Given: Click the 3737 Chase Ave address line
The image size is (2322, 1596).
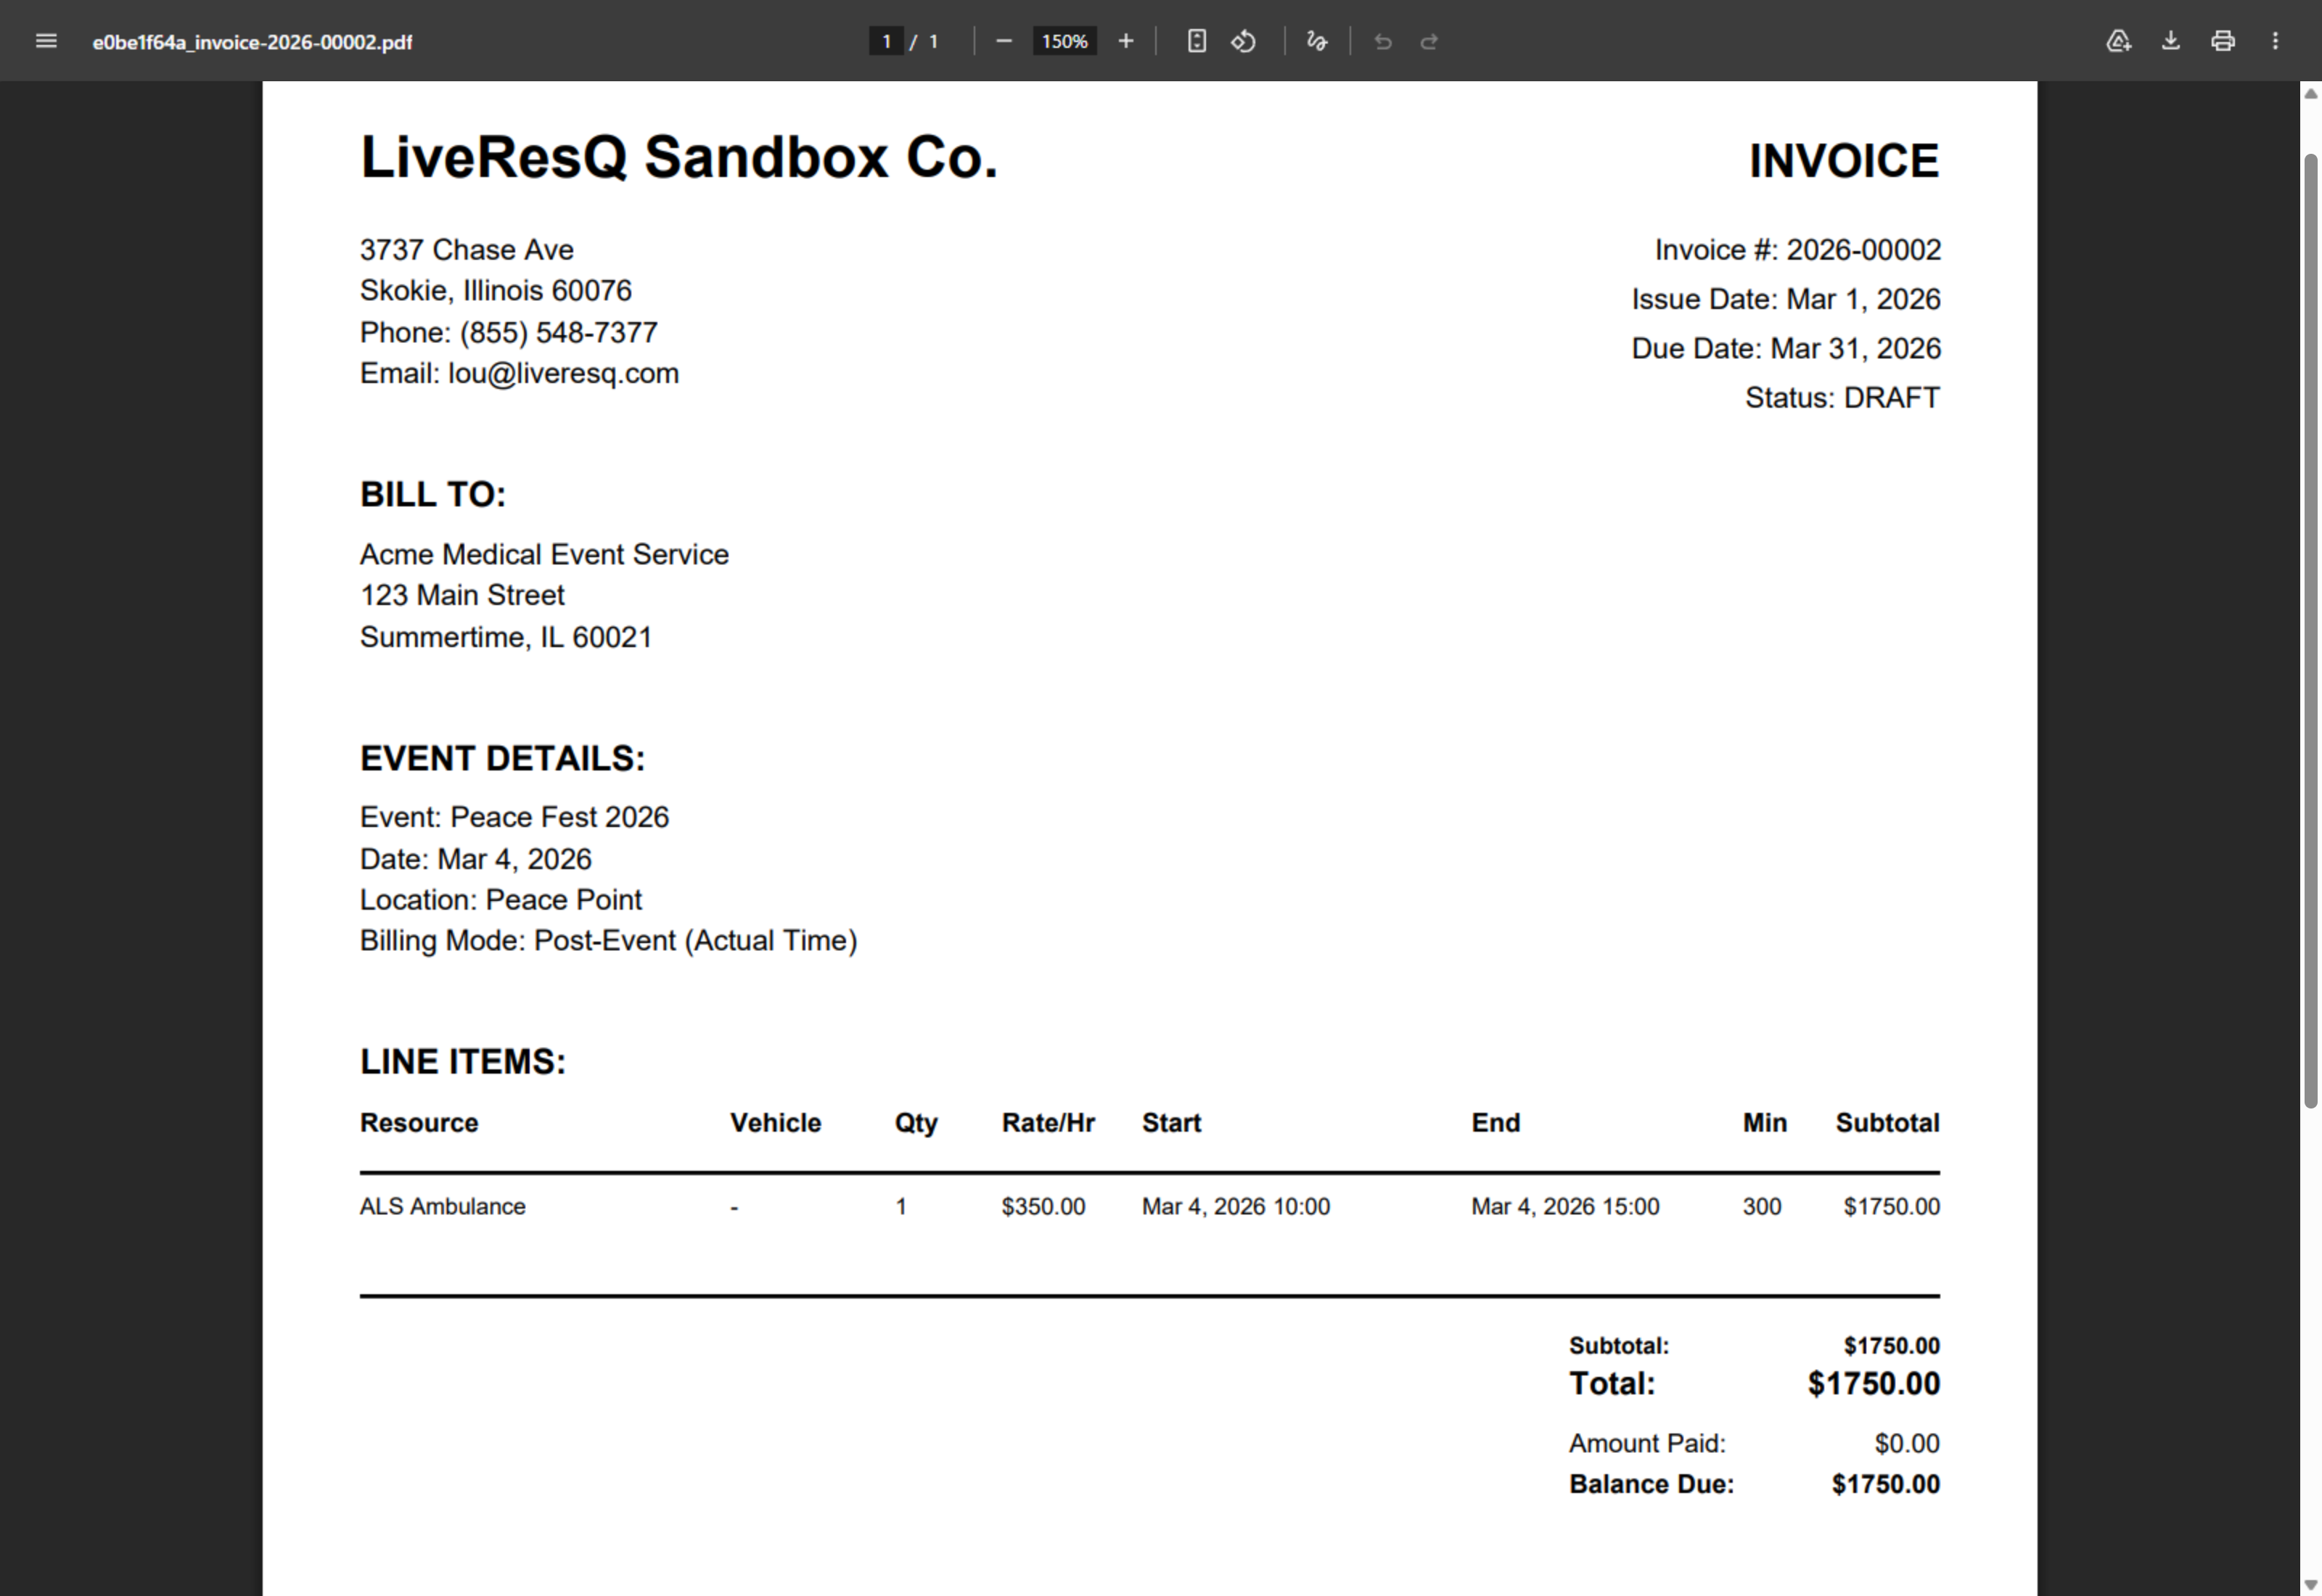Looking at the screenshot, I should point(467,250).
